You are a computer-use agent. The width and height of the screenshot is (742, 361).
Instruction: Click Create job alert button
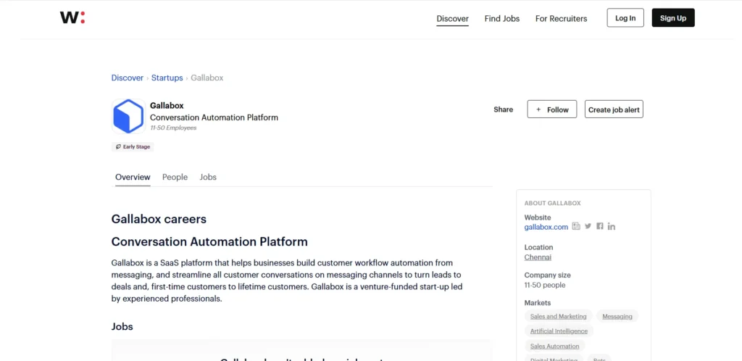click(614, 109)
